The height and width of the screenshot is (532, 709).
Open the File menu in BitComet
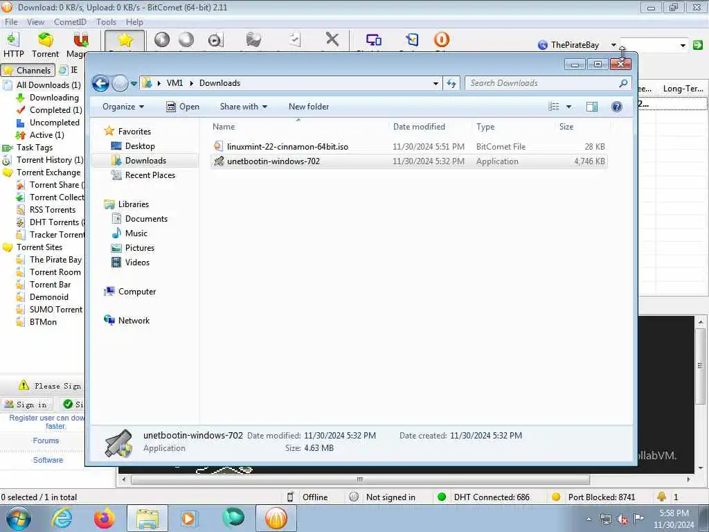tap(11, 21)
